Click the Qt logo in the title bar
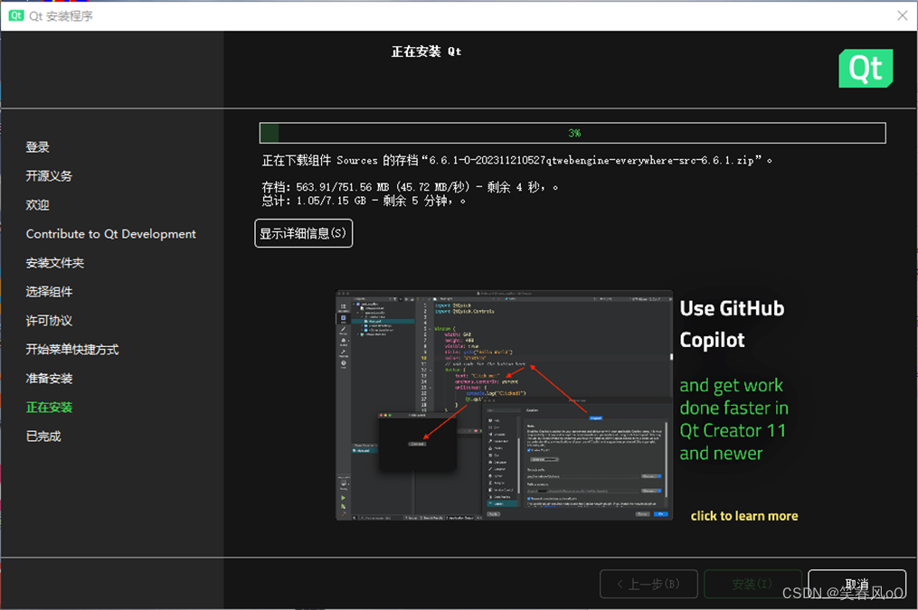 [x=16, y=15]
